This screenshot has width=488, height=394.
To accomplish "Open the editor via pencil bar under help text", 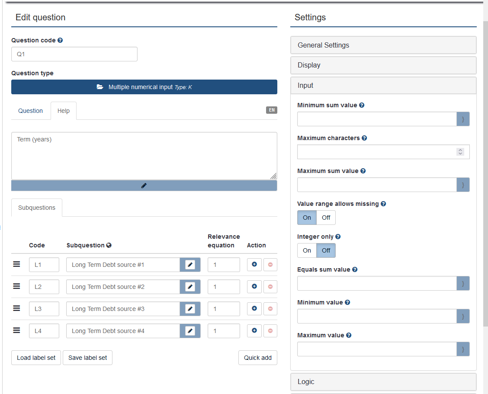I will coord(144,186).
